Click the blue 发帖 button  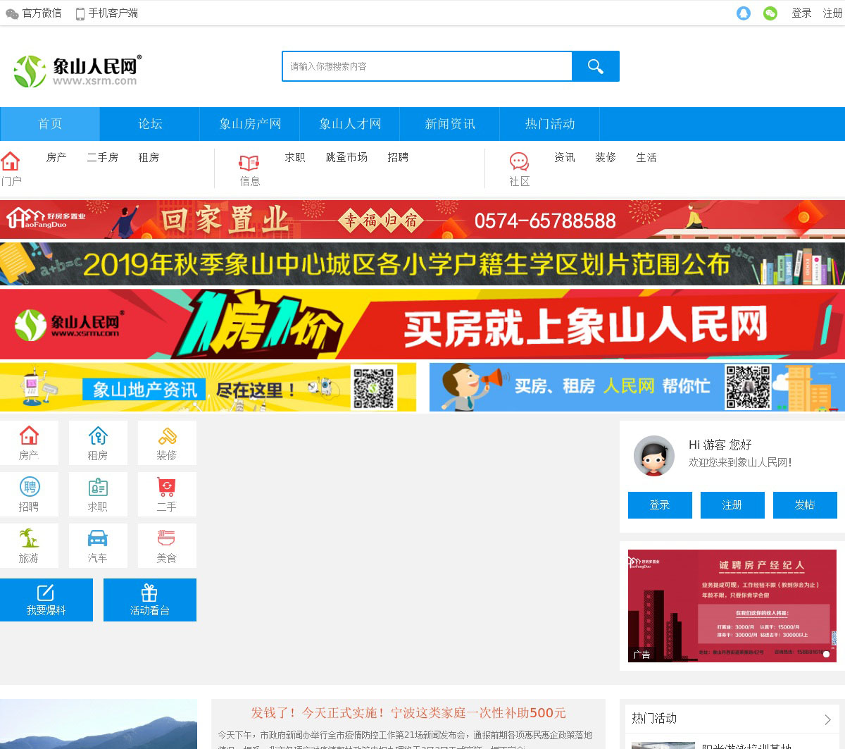coord(805,505)
